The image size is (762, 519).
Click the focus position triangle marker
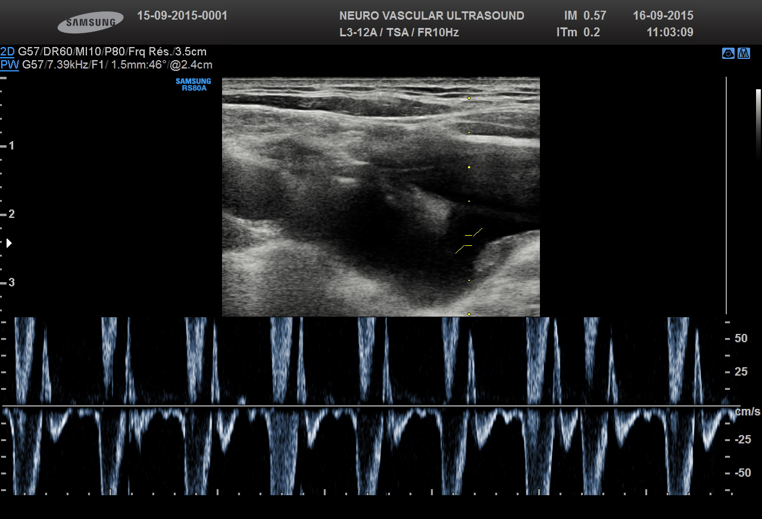[x=9, y=243]
